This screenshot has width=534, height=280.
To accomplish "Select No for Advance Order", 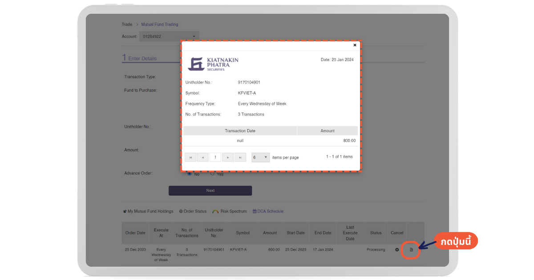I will pos(190,174).
